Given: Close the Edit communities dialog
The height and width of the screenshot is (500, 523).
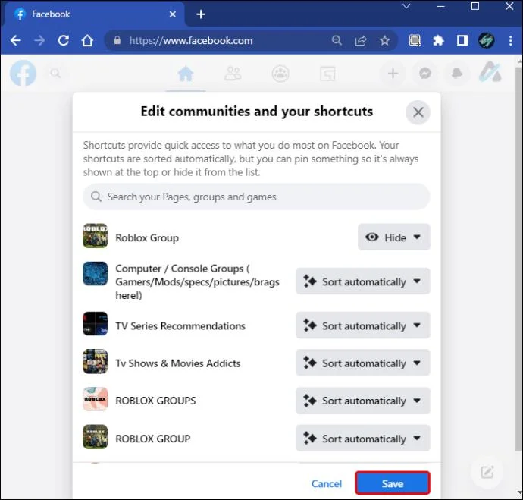Looking at the screenshot, I should pyautogui.click(x=418, y=112).
